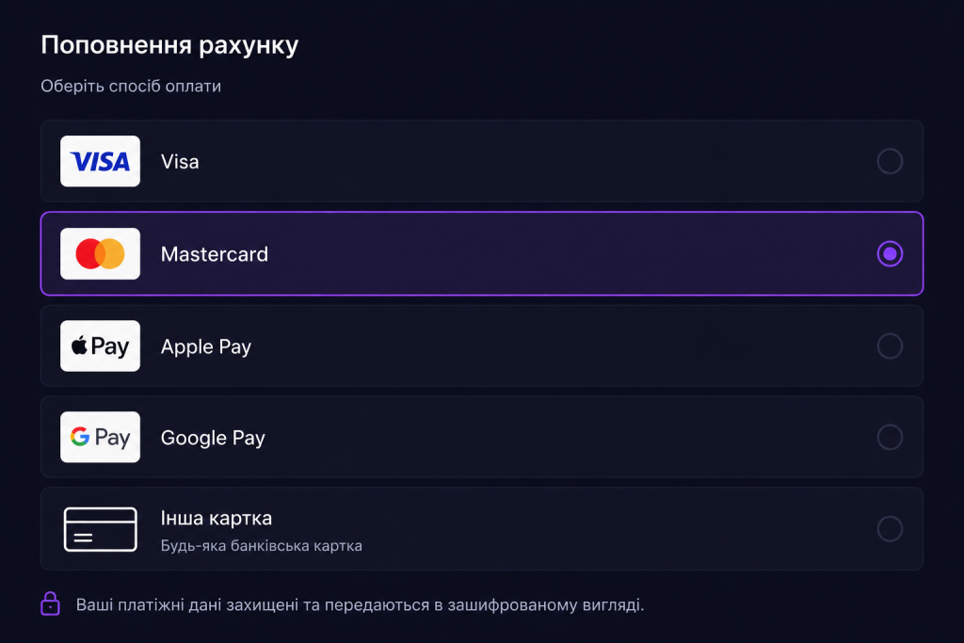The width and height of the screenshot is (964, 643).
Task: Choose the Google Pay text label
Action: 213,438
